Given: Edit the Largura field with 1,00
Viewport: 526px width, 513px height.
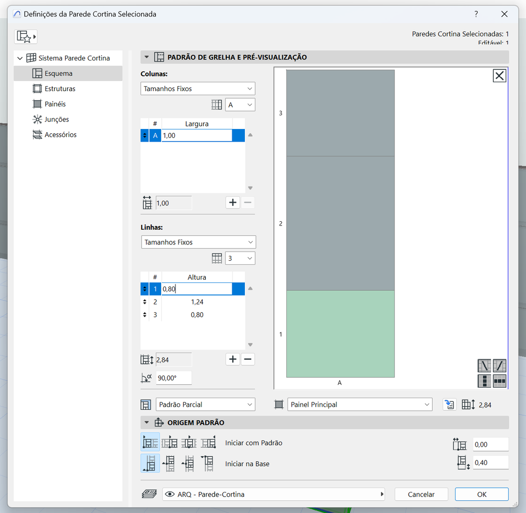Looking at the screenshot, I should (196, 135).
